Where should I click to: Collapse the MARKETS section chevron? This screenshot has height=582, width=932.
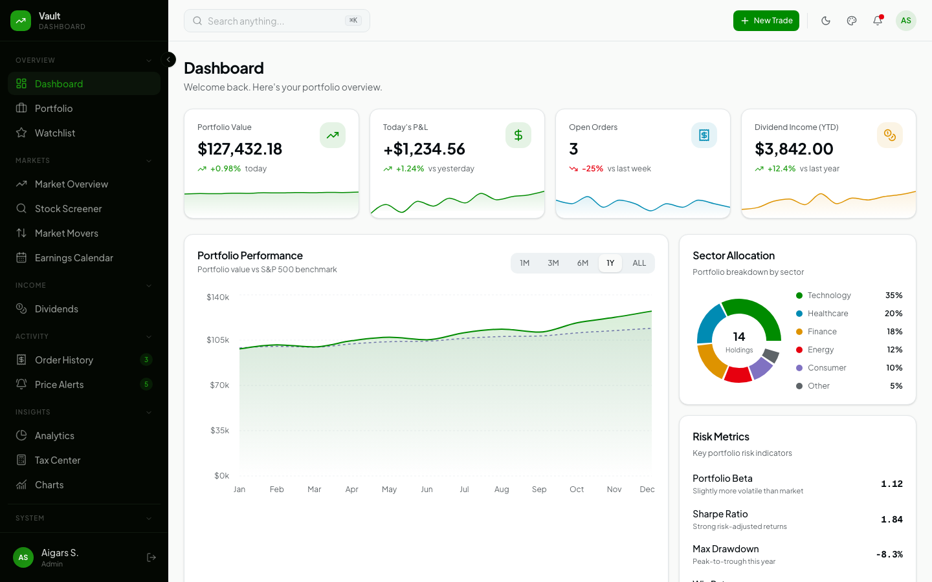pos(149,160)
